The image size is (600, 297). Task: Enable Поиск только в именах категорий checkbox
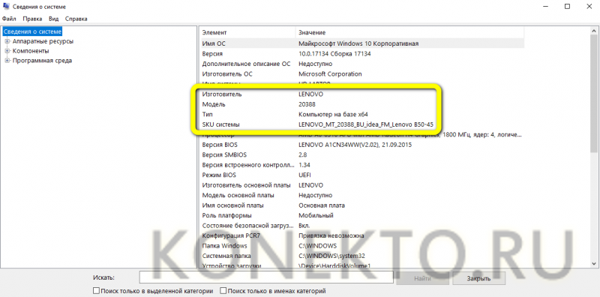point(223,291)
